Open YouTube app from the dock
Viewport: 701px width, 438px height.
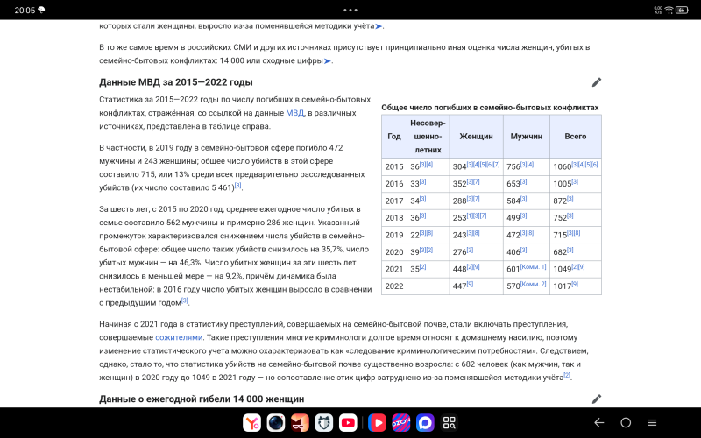pos(348,422)
